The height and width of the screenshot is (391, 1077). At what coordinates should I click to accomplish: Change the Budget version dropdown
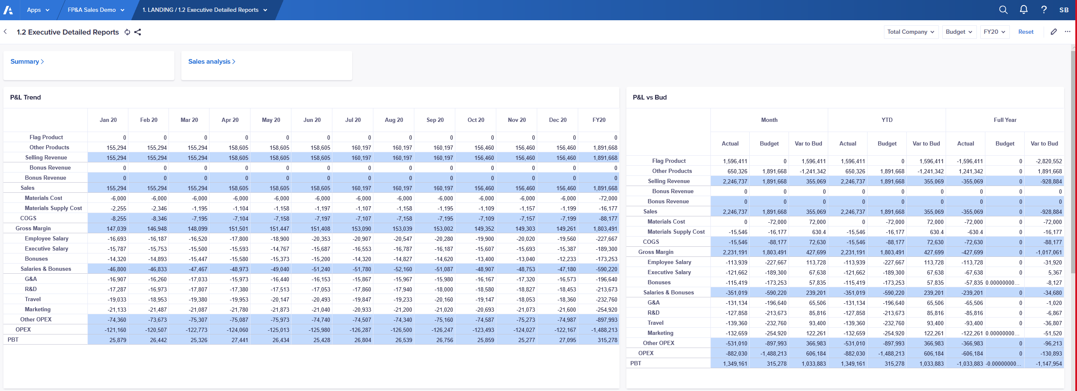click(958, 32)
